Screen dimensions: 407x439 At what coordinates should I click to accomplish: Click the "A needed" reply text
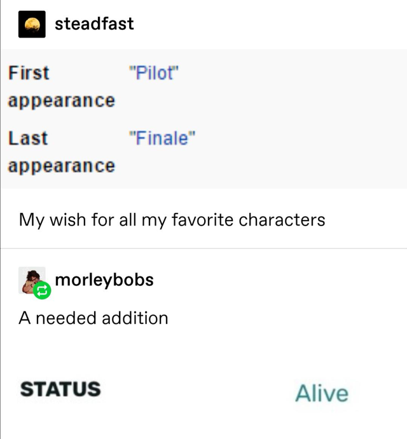56,318
